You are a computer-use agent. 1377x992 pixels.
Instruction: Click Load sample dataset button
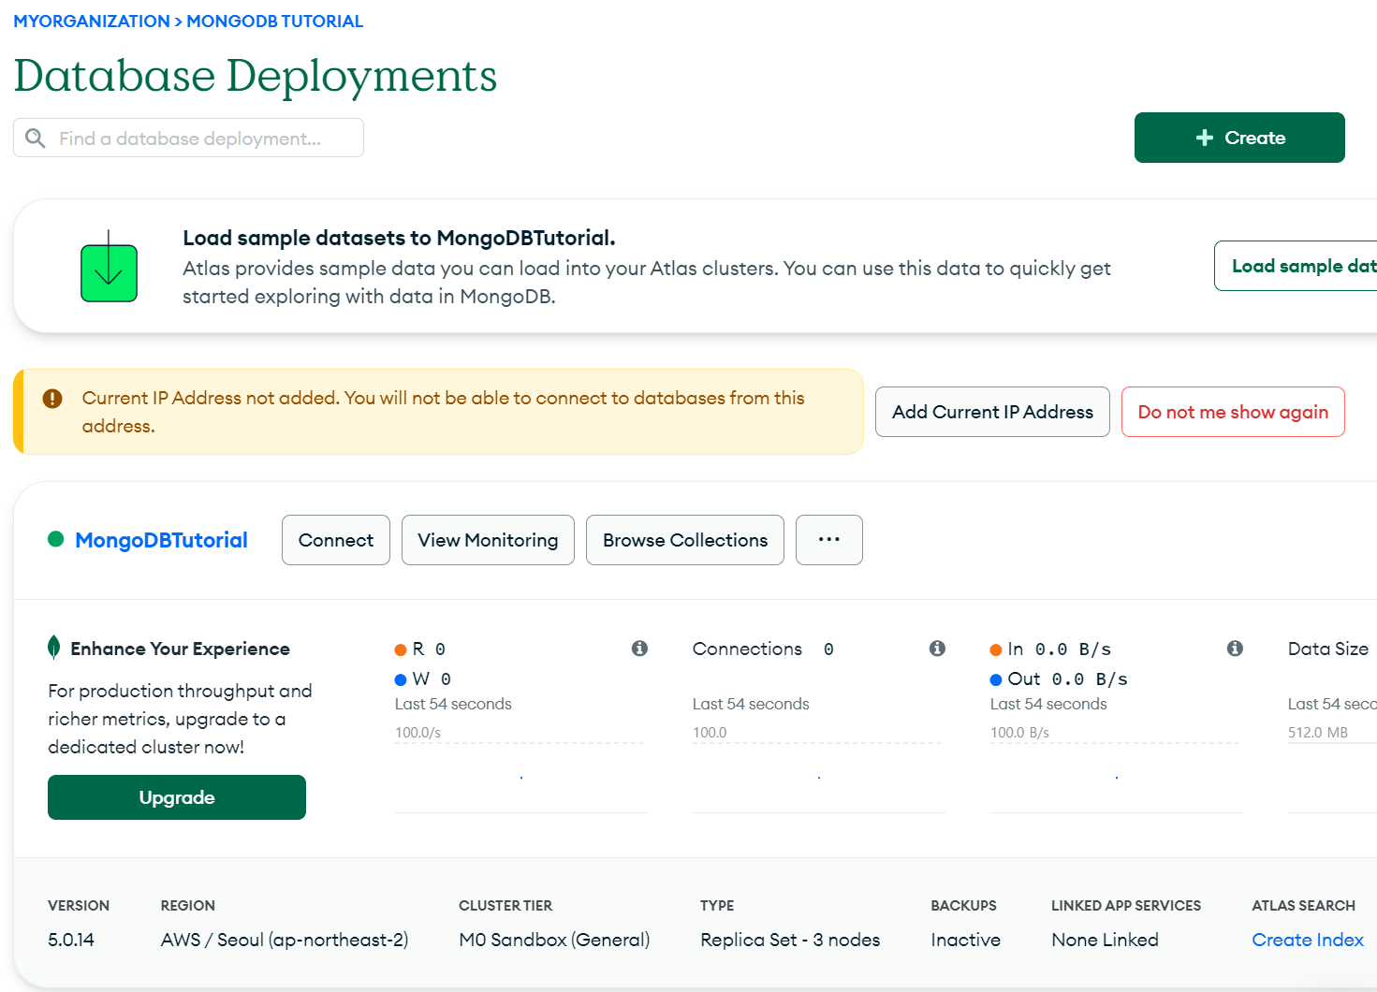[1296, 266]
